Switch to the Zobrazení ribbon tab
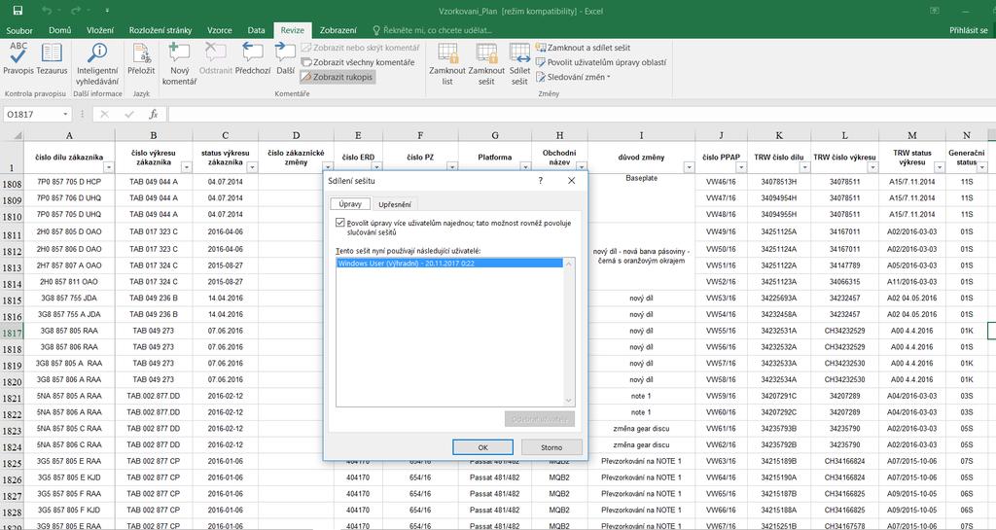996x530 pixels. point(338,30)
